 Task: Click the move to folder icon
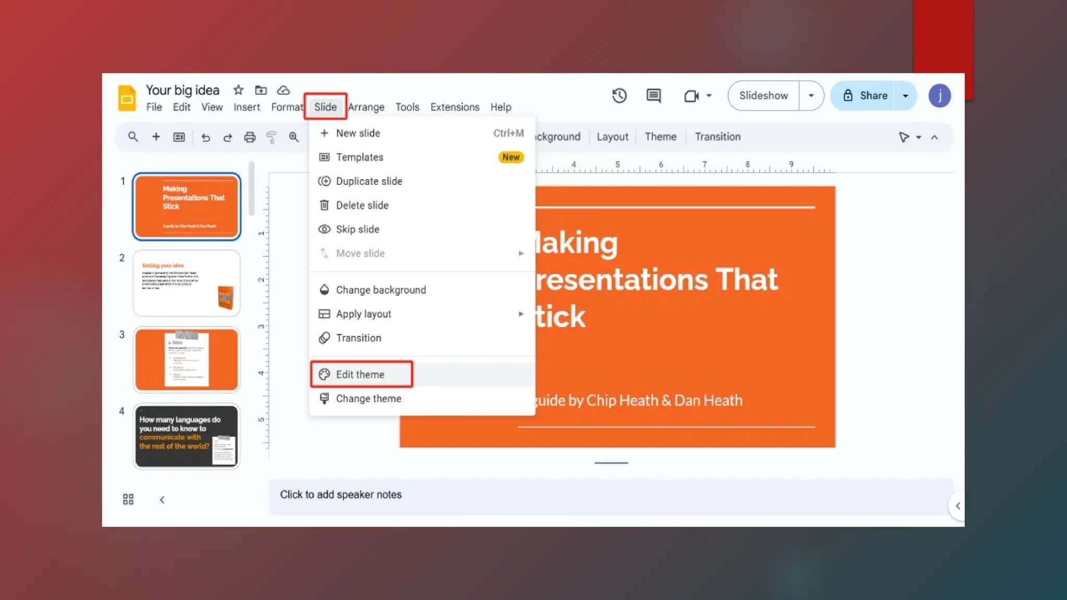coord(260,90)
